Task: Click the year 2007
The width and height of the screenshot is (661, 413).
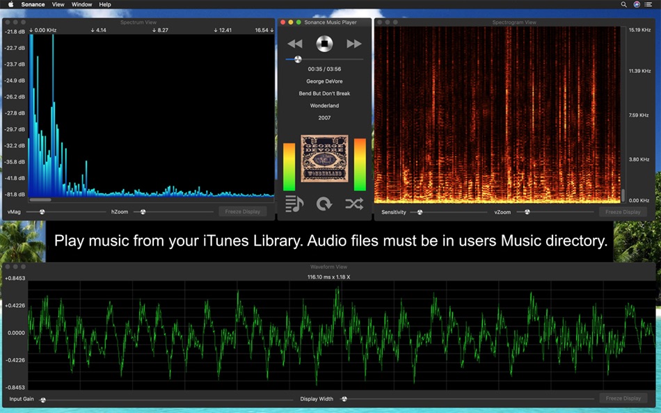Action: pyautogui.click(x=324, y=118)
